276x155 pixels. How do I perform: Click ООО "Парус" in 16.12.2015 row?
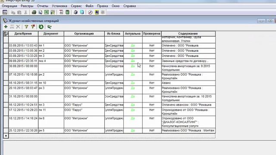(84, 105)
